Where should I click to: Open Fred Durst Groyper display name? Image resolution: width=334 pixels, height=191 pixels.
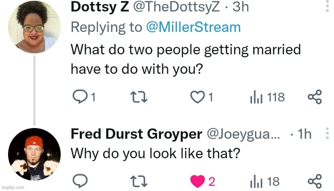(136, 134)
